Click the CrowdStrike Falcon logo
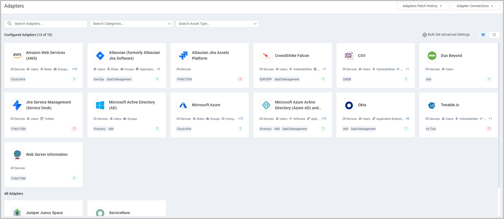Viewport: 504px width, 219px height. click(266, 56)
